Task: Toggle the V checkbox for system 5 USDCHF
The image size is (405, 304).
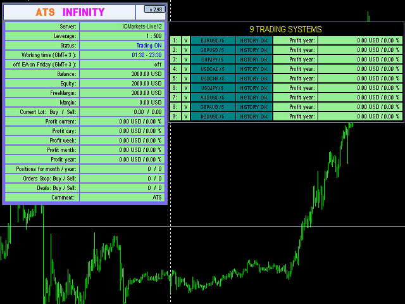Action: point(185,79)
